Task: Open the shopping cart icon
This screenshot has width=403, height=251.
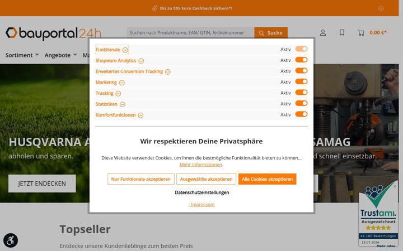Action: (361, 33)
